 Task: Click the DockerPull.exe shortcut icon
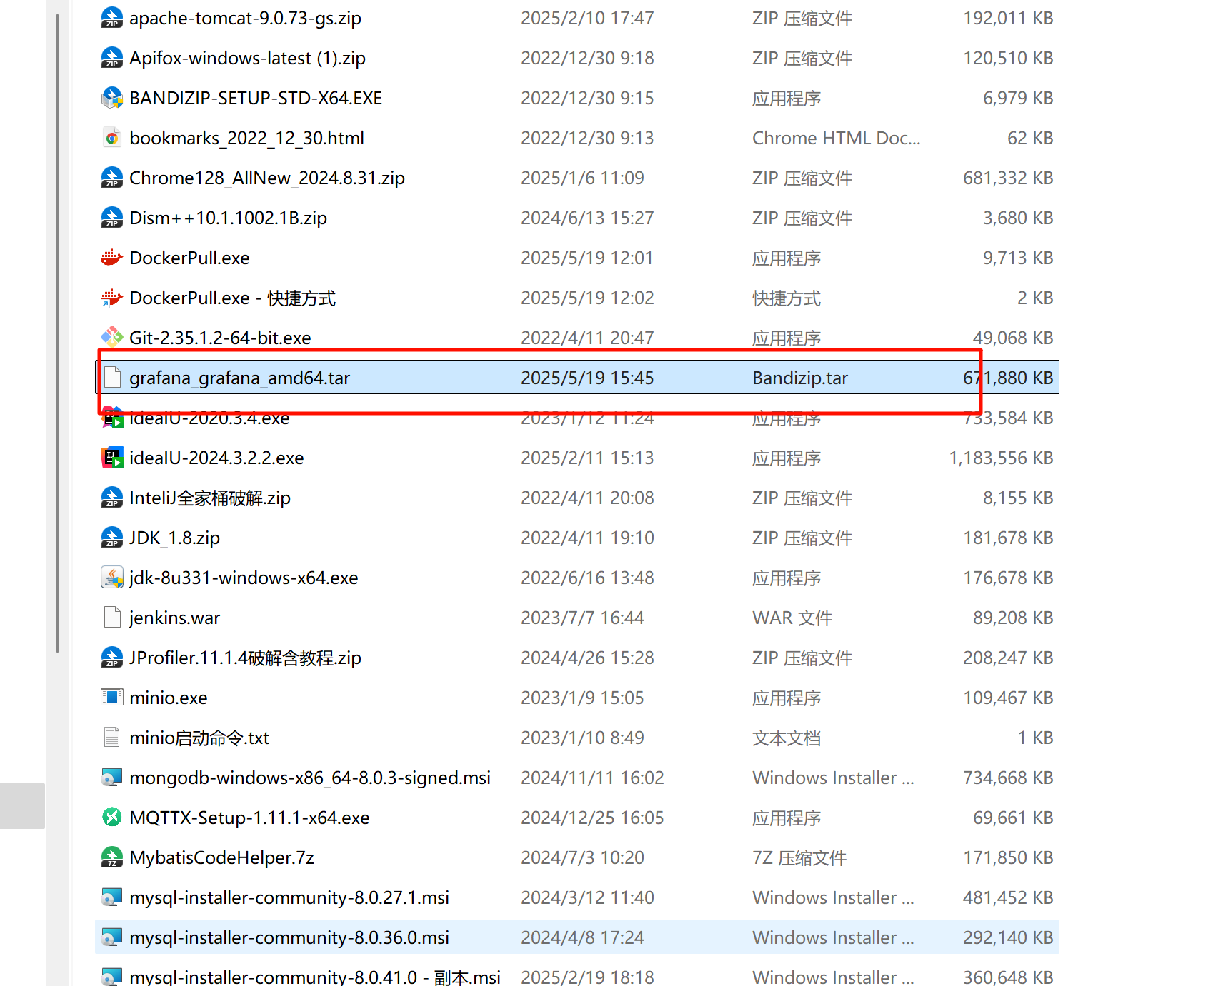click(112, 298)
